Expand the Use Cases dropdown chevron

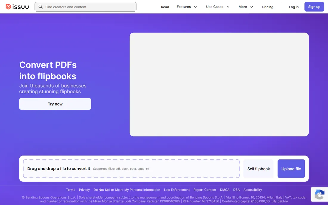click(x=228, y=7)
